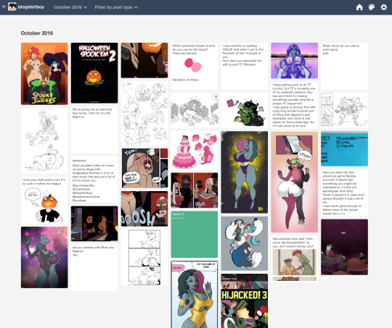
Task: Open the OGLAF re-reading ask post
Action: (x=244, y=66)
